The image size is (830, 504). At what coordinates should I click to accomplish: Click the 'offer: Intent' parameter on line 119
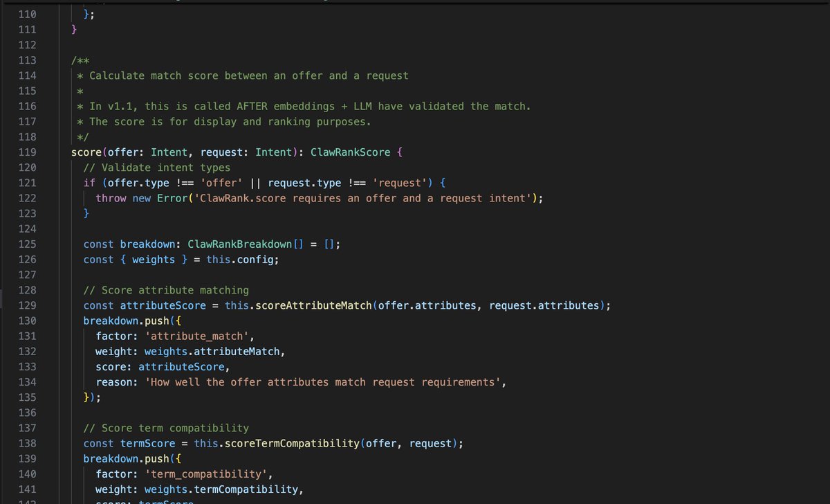pyautogui.click(x=149, y=152)
